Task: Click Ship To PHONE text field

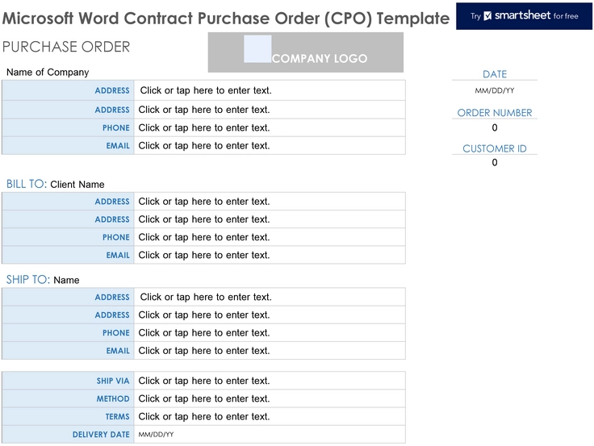Action: pos(270,333)
